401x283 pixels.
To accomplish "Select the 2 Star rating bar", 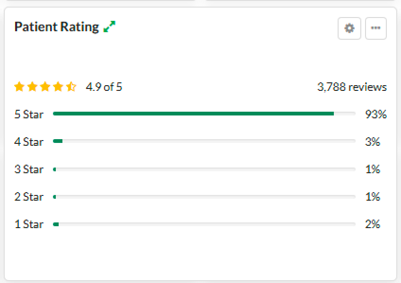I will pos(204,196).
